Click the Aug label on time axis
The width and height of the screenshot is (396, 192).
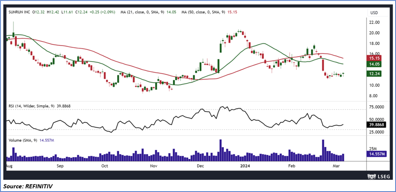point(9,166)
